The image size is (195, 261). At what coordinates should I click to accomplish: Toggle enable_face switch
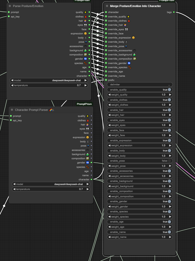(x=169, y=130)
